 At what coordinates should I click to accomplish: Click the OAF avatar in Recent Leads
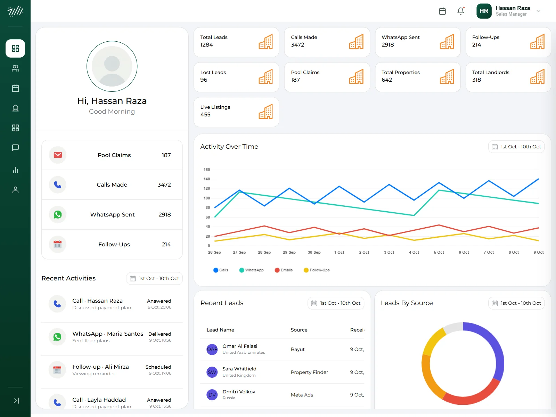pyautogui.click(x=212, y=349)
